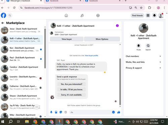Click the install app icon in address bar
Viewport: 168px width, 125px height.
point(130,8)
